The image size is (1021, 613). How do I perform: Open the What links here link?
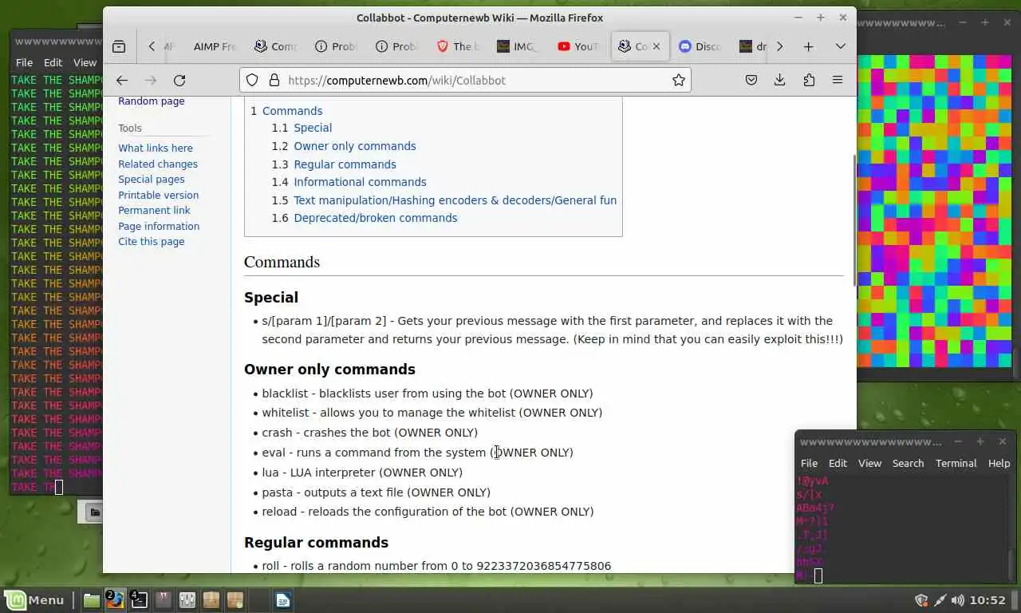[156, 148]
